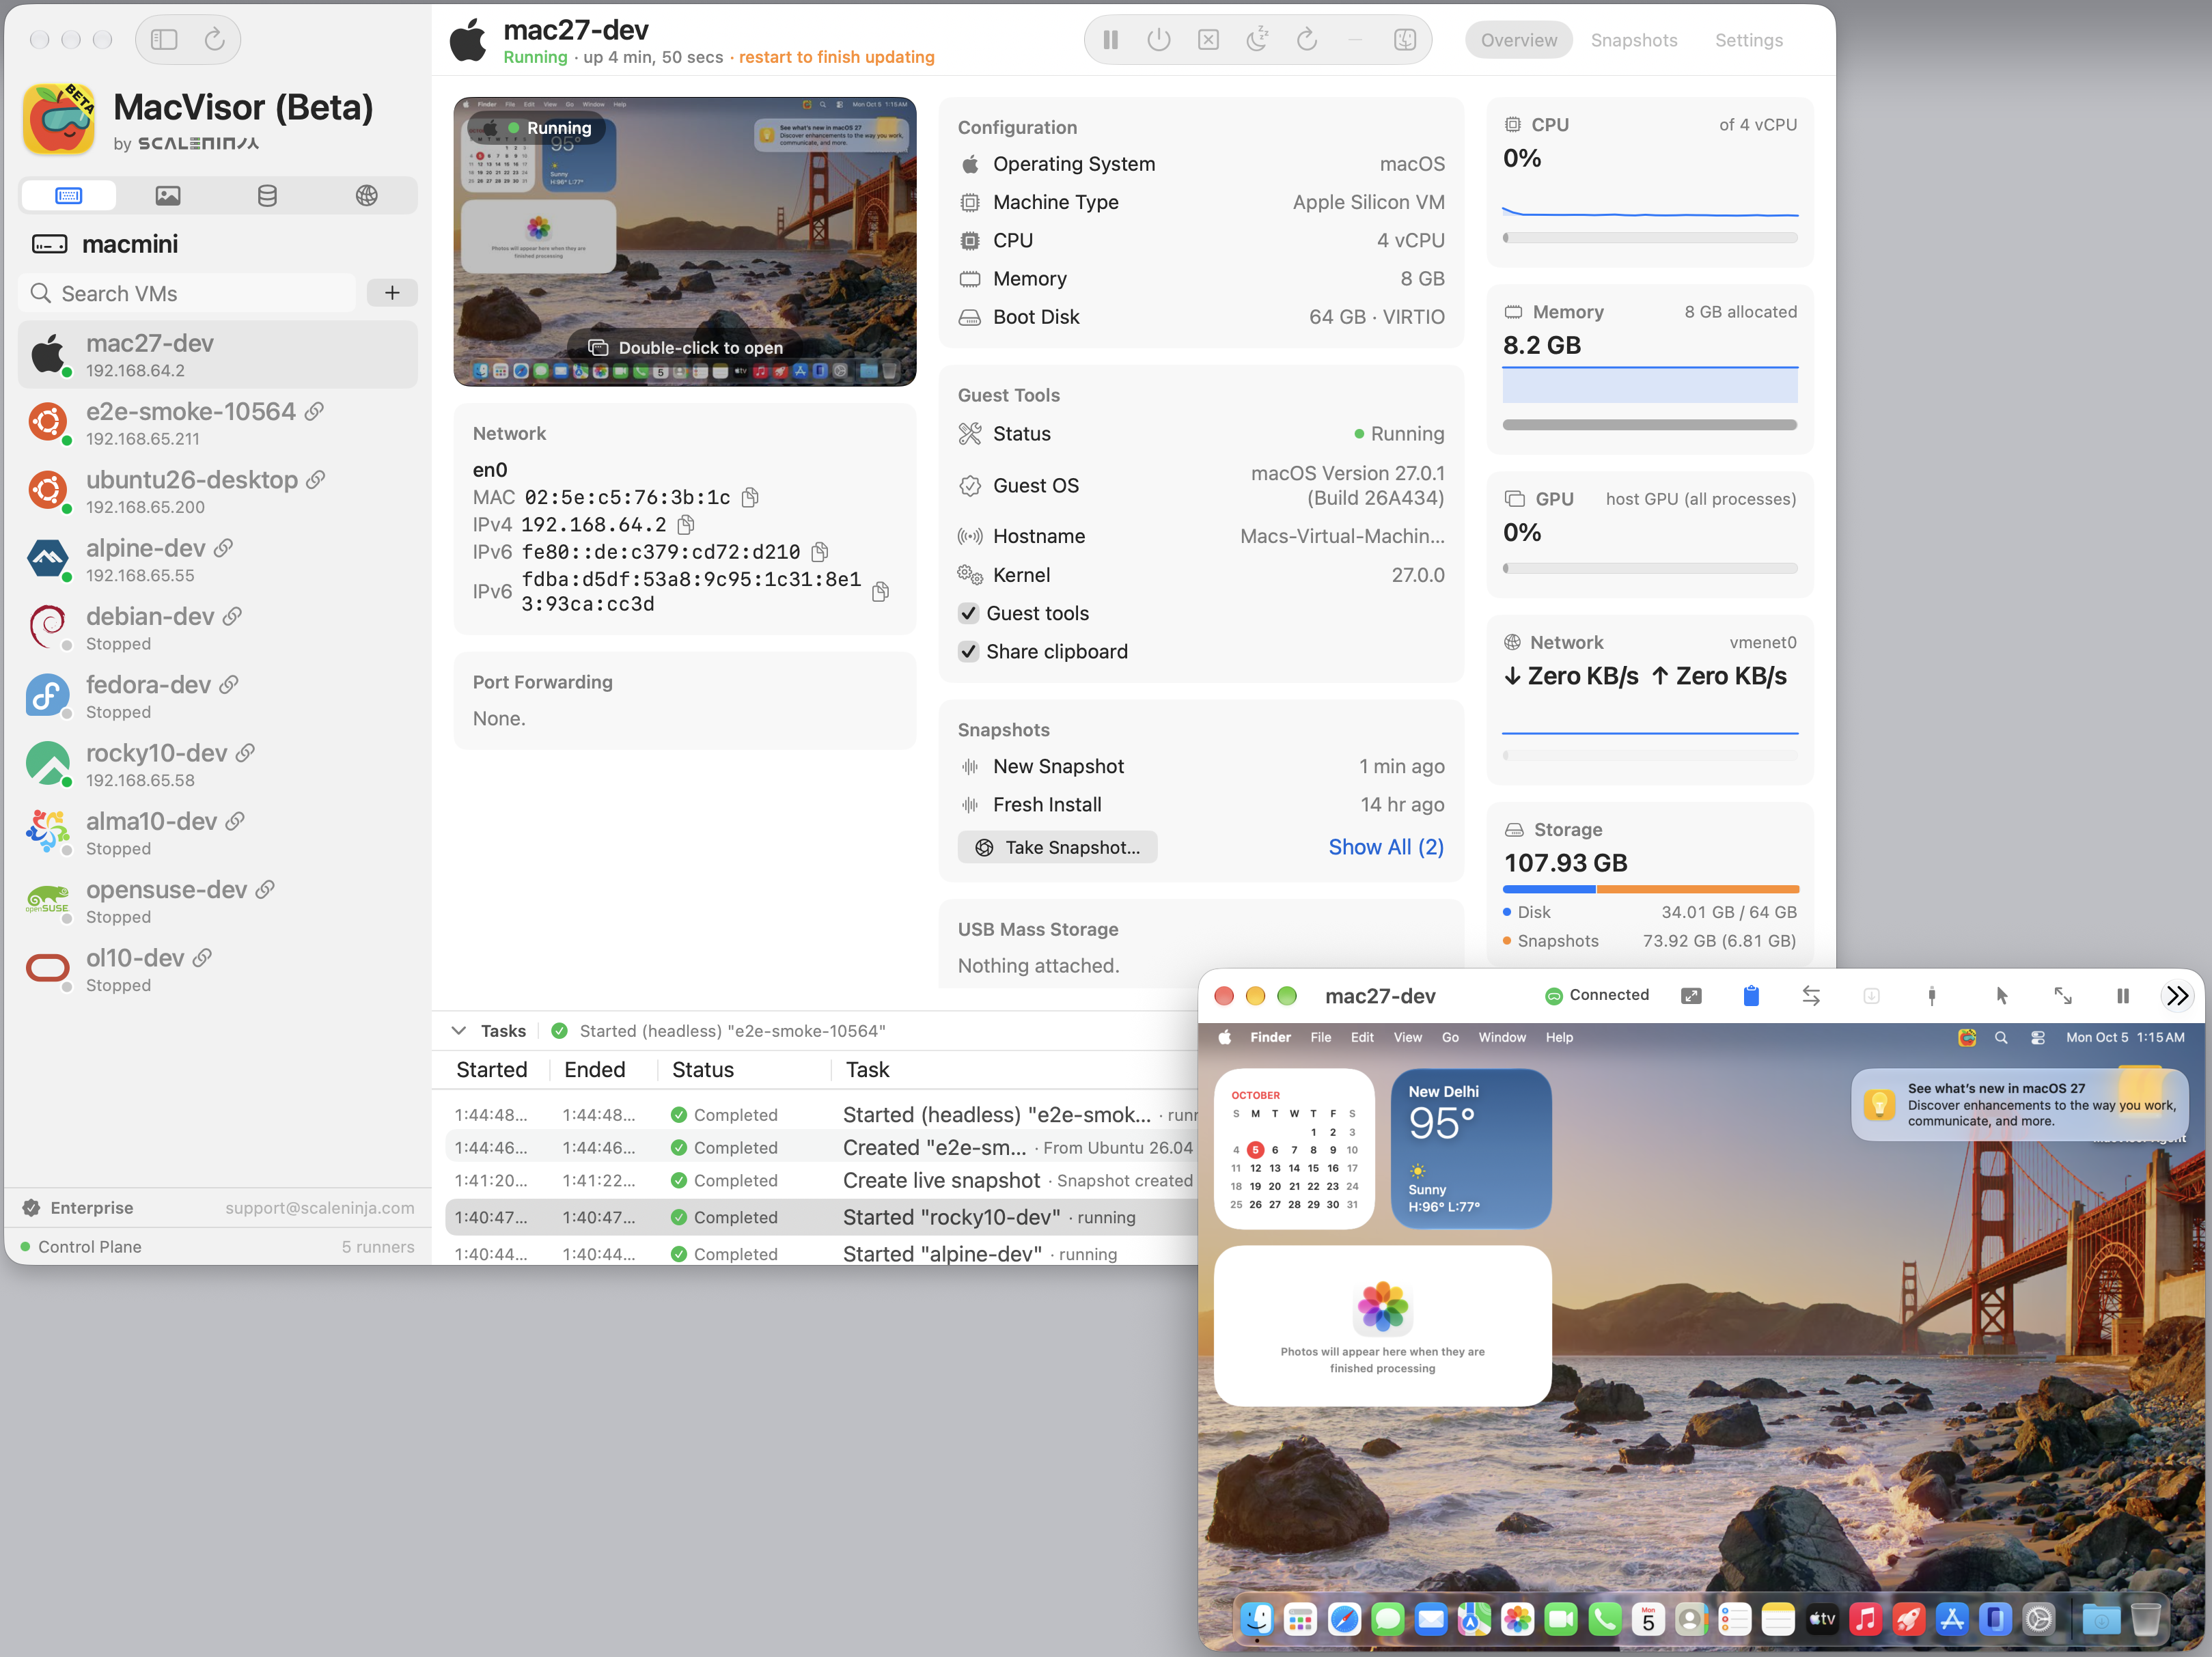This screenshot has height=1657, width=2212.
Task: Select the network globe icon in sidebar
Action: [x=367, y=196]
